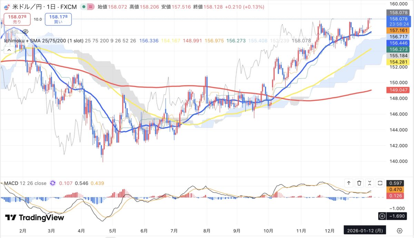Toggle visibility eye icon on hidden indicator

[25, 32]
